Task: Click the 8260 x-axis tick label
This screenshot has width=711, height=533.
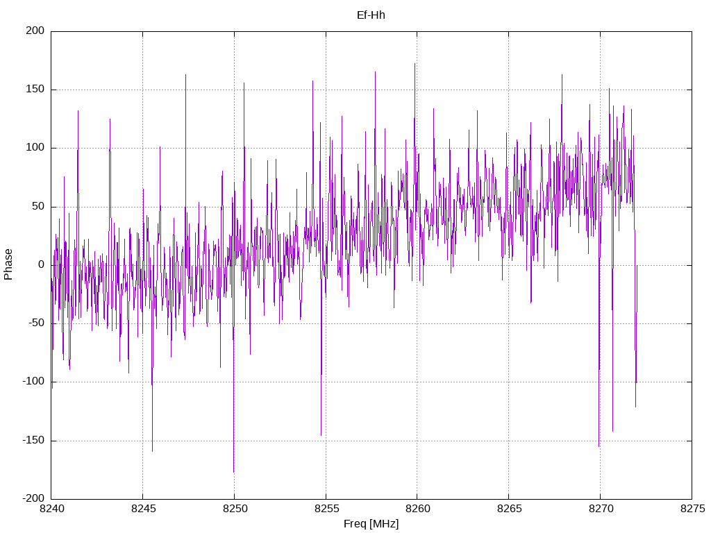Action: [x=417, y=509]
